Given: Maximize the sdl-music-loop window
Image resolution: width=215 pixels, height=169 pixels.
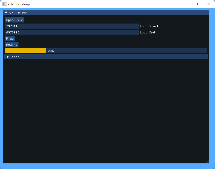Looking at the screenshot, I should click(x=196, y=4).
